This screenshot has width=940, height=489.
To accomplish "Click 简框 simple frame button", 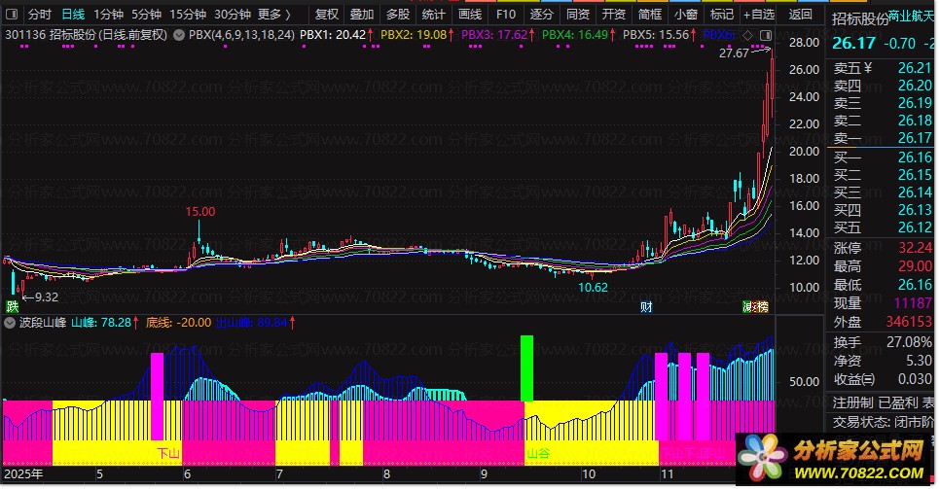I will click(649, 14).
